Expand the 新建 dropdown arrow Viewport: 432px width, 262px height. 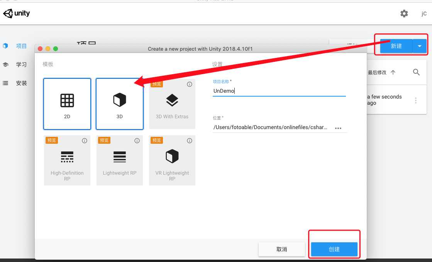[420, 46]
